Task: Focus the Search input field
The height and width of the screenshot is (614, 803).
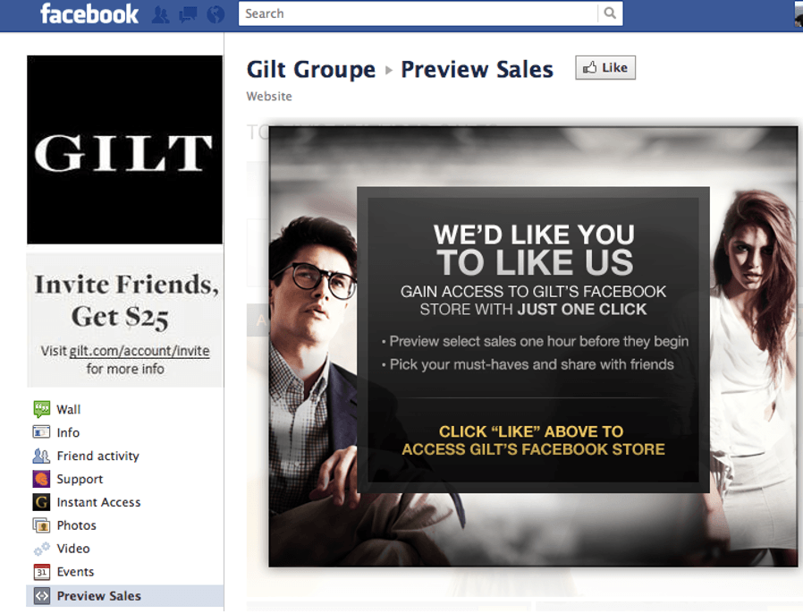Action: click(418, 13)
